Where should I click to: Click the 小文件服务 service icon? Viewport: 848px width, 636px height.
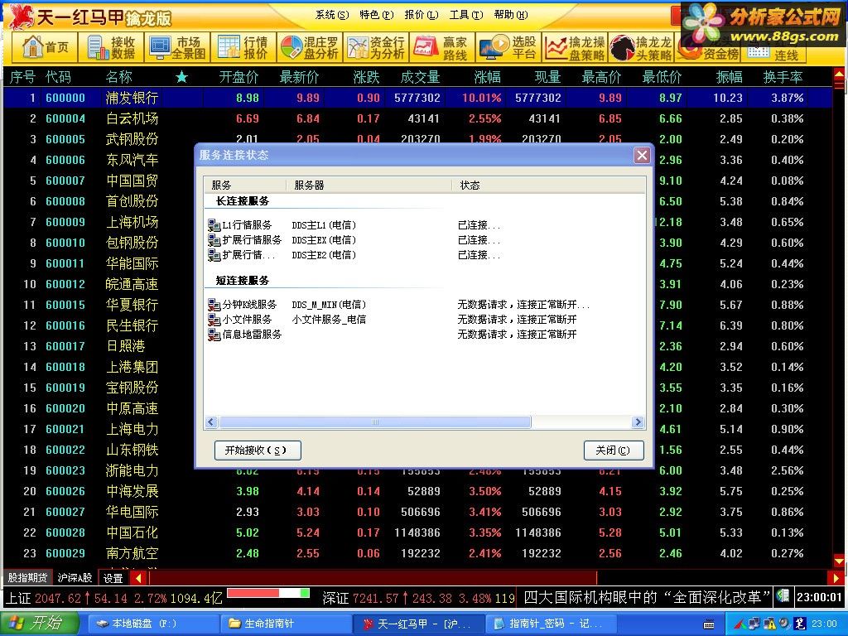(x=214, y=320)
